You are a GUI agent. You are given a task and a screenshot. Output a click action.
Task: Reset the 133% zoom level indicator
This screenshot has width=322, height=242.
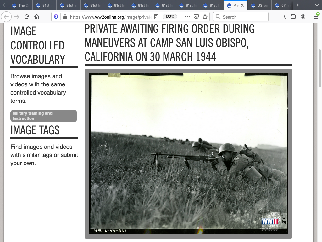170,17
